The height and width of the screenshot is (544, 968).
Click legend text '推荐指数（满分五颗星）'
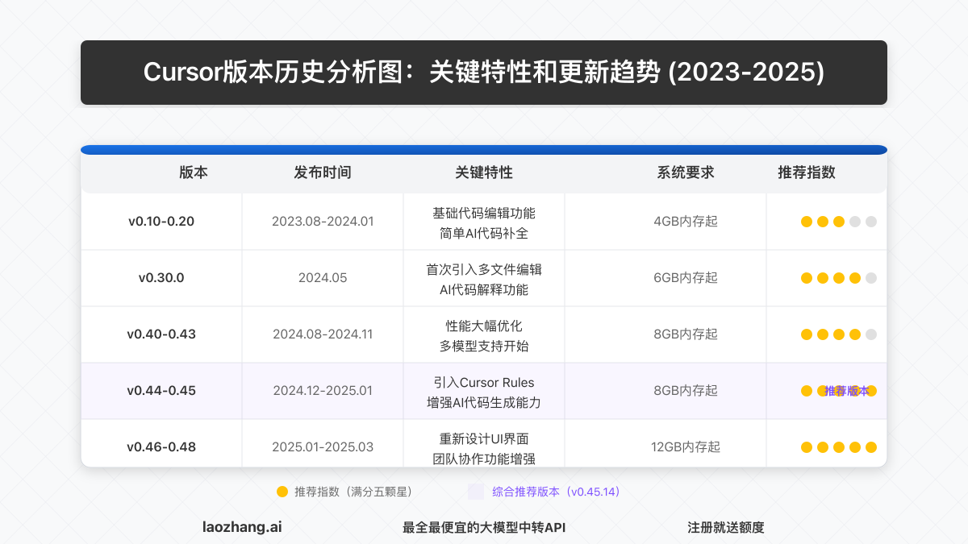coord(354,491)
